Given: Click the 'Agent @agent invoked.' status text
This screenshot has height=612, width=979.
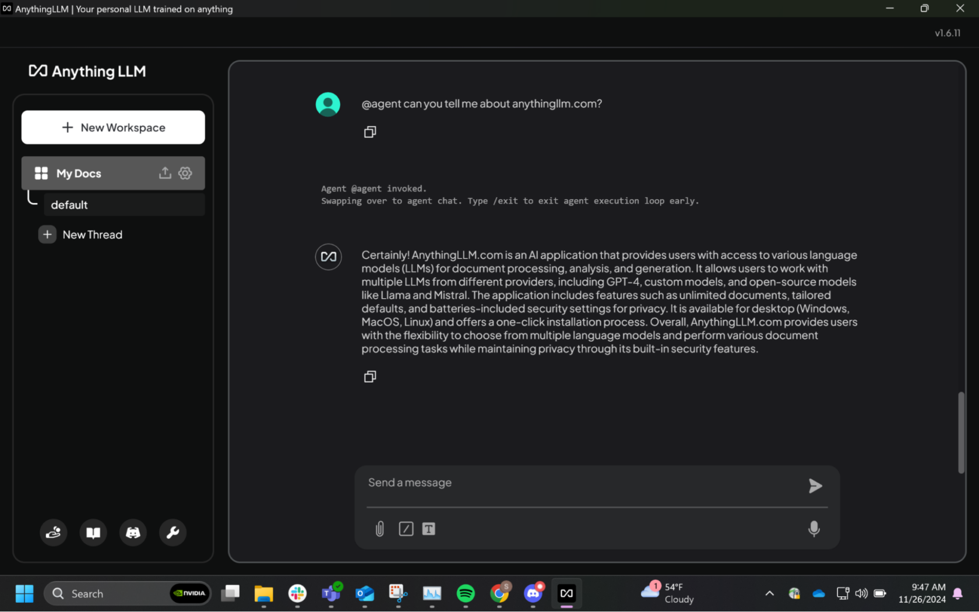Looking at the screenshot, I should tap(374, 189).
